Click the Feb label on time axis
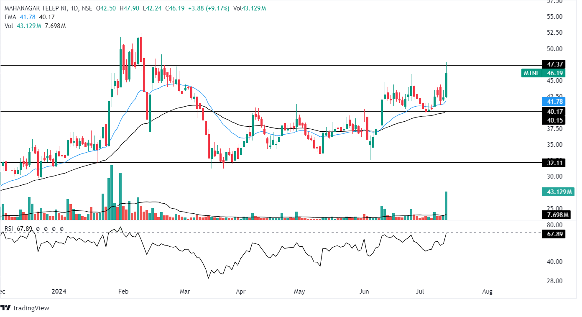Screen dimensions: 582x317 (123, 291)
